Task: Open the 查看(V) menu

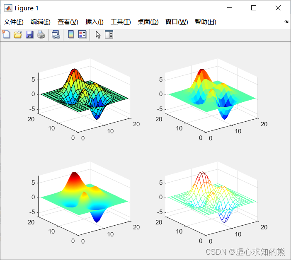Action: (x=68, y=22)
